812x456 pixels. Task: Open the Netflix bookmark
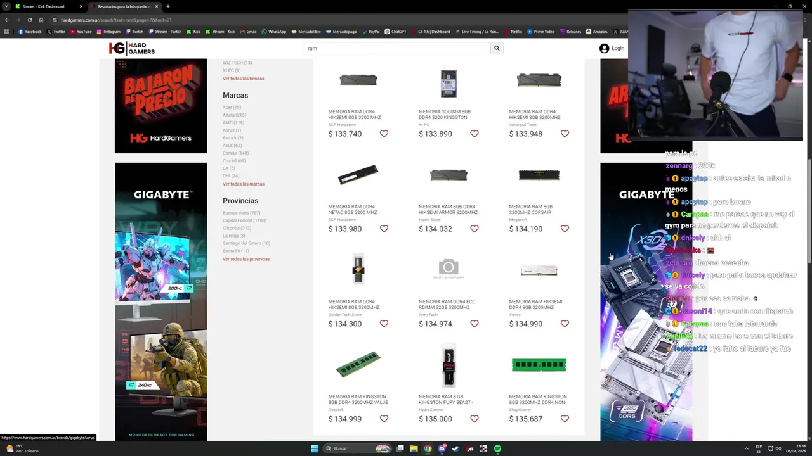(513, 31)
